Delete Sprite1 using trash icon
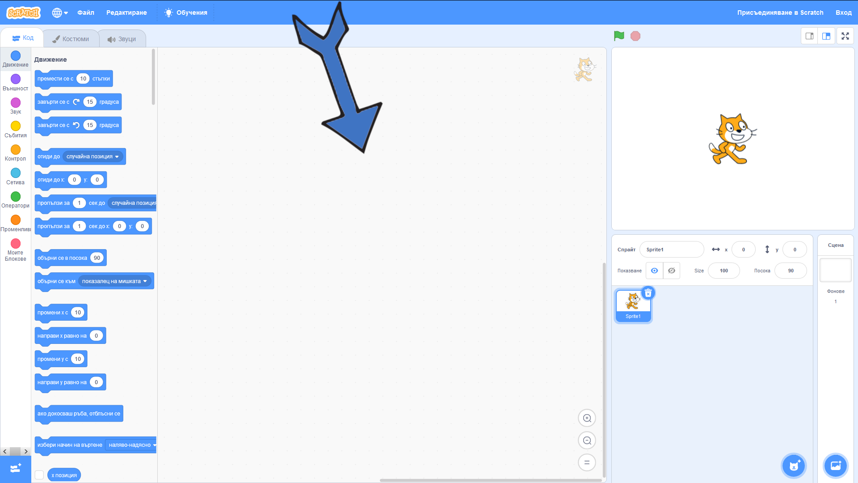Viewport: 858px width, 483px height. pyautogui.click(x=648, y=293)
